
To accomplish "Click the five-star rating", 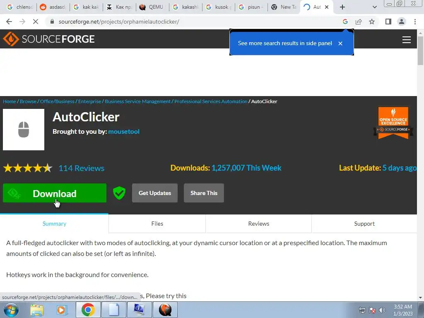I will coord(28,168).
